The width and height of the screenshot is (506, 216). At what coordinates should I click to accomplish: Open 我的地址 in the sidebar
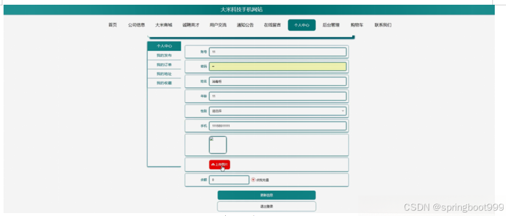tap(164, 74)
